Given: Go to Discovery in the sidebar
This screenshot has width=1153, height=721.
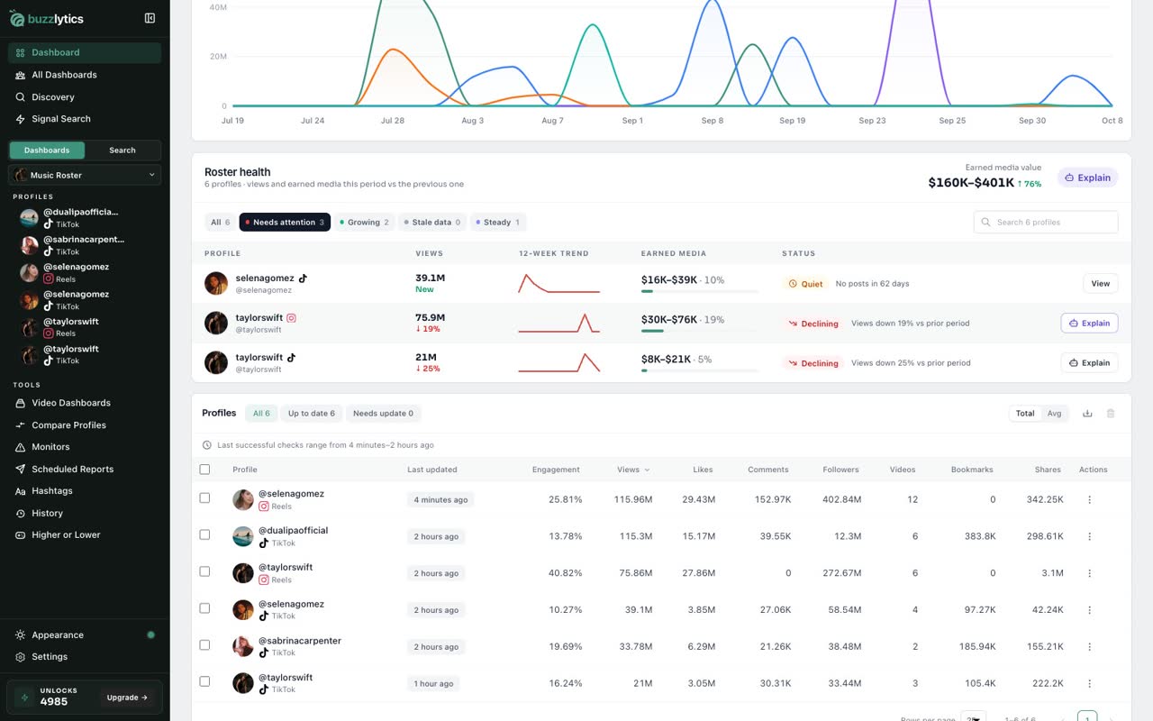Looking at the screenshot, I should tap(85, 97).
